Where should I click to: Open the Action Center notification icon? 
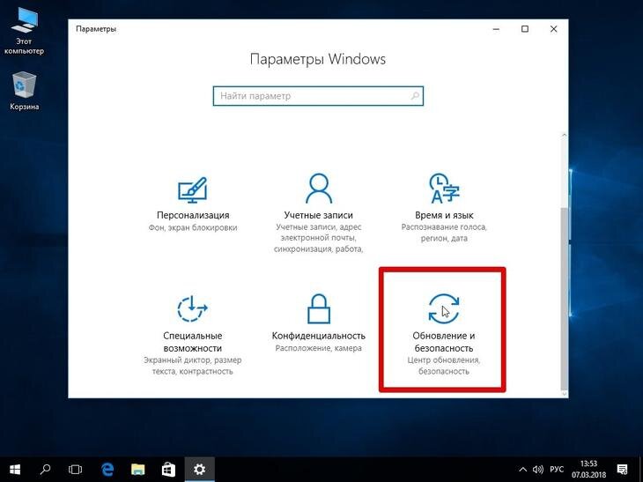click(x=622, y=470)
